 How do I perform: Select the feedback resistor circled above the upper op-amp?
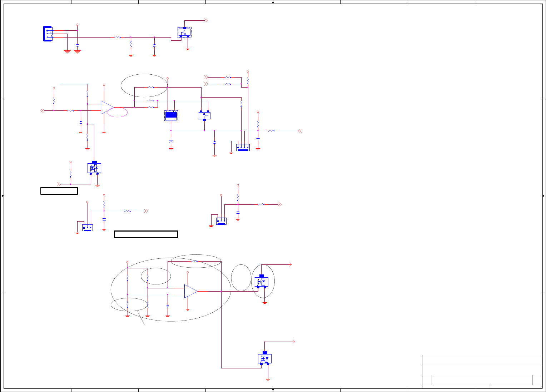click(151, 87)
